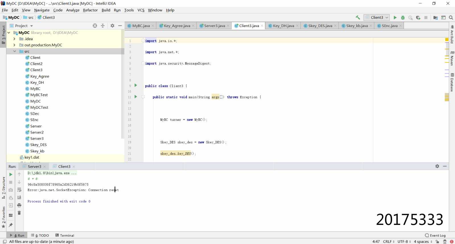Click the Stop button in Run panel
This screenshot has height=244, width=455.
11,182
